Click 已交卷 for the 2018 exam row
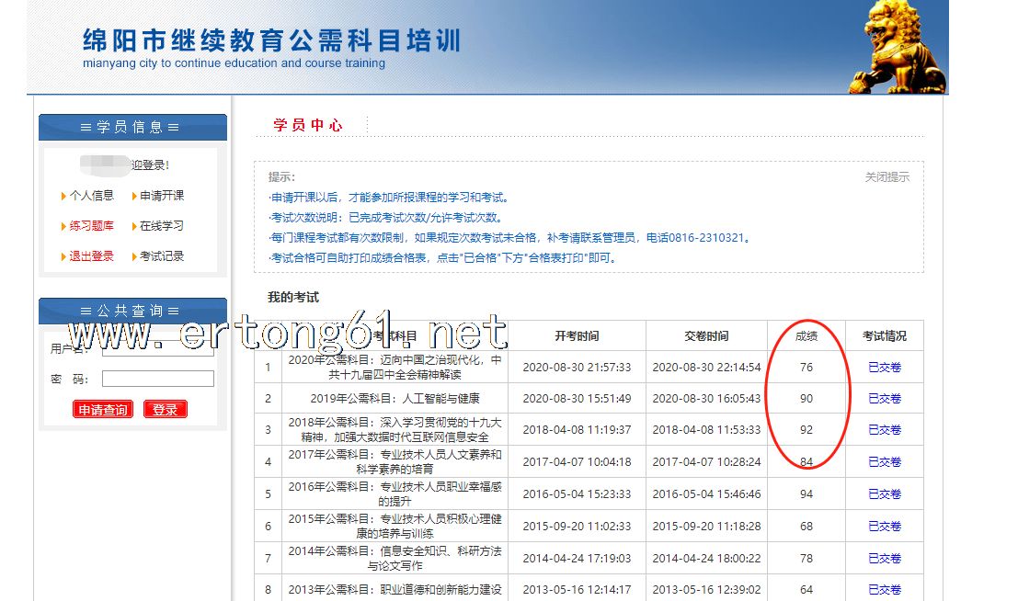This screenshot has height=601, width=1018. (885, 430)
